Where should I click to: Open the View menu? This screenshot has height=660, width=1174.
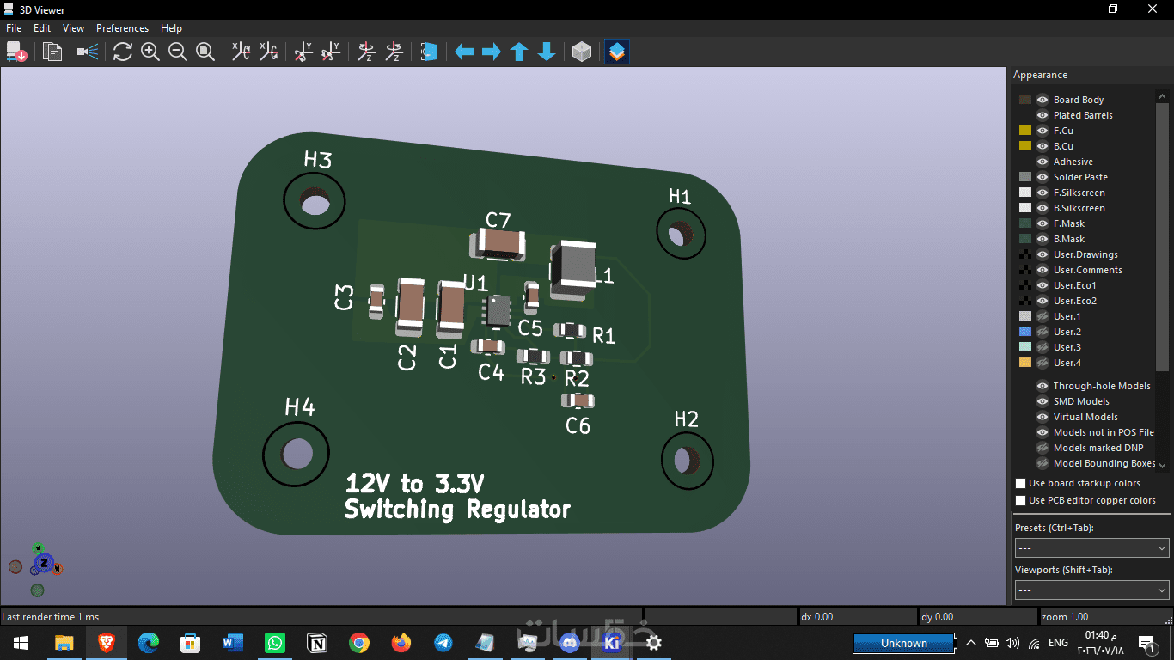pos(74,28)
